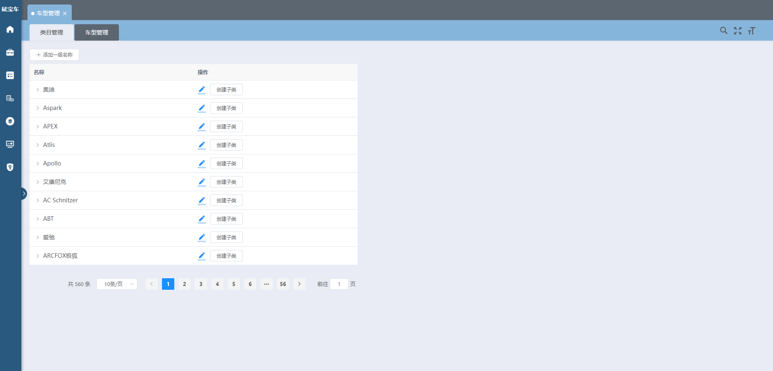
Task: Expand the 艾康尼克 row
Action: (38, 182)
